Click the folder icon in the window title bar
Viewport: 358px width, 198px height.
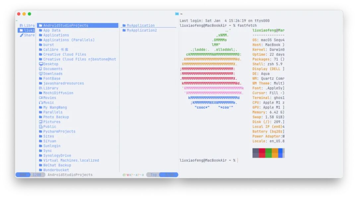point(177,14)
